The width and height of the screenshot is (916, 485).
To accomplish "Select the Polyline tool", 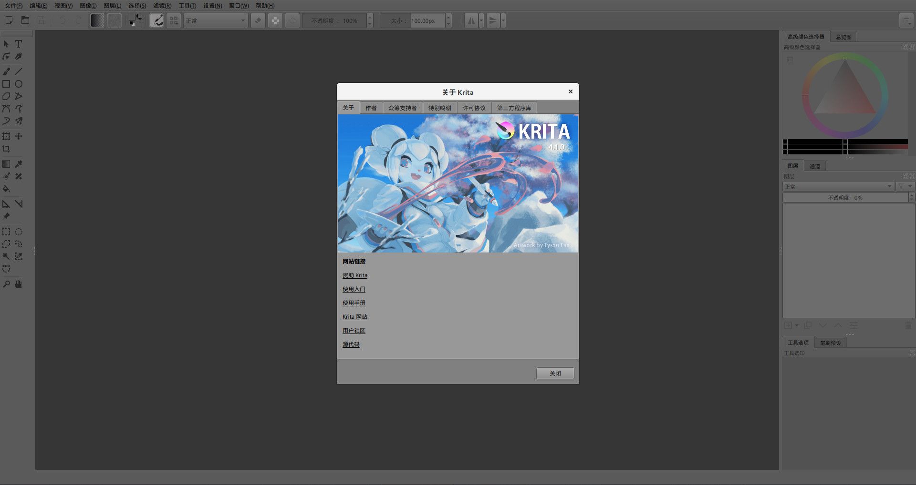I will [19, 96].
